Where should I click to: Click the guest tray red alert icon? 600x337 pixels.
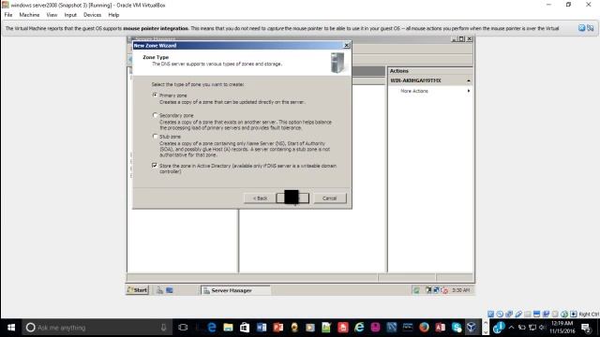click(444, 290)
